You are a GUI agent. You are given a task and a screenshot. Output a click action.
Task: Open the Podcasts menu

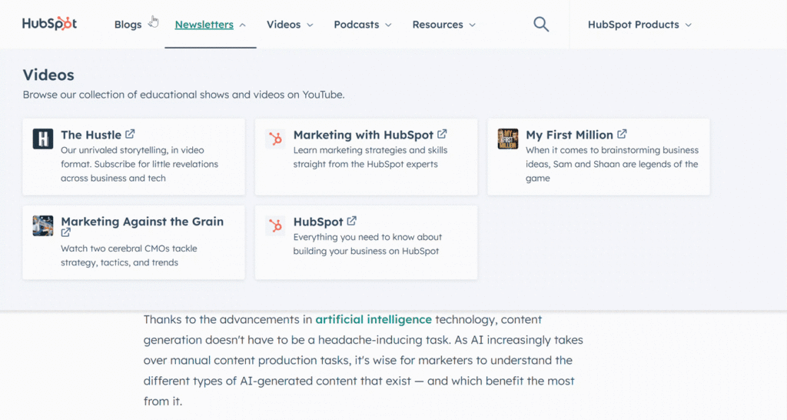click(357, 25)
